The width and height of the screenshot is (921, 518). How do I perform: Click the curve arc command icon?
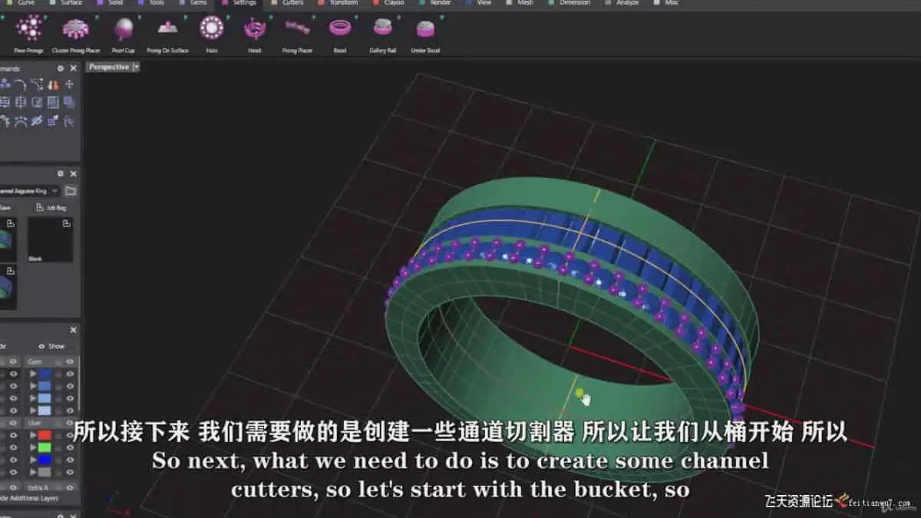[21, 85]
